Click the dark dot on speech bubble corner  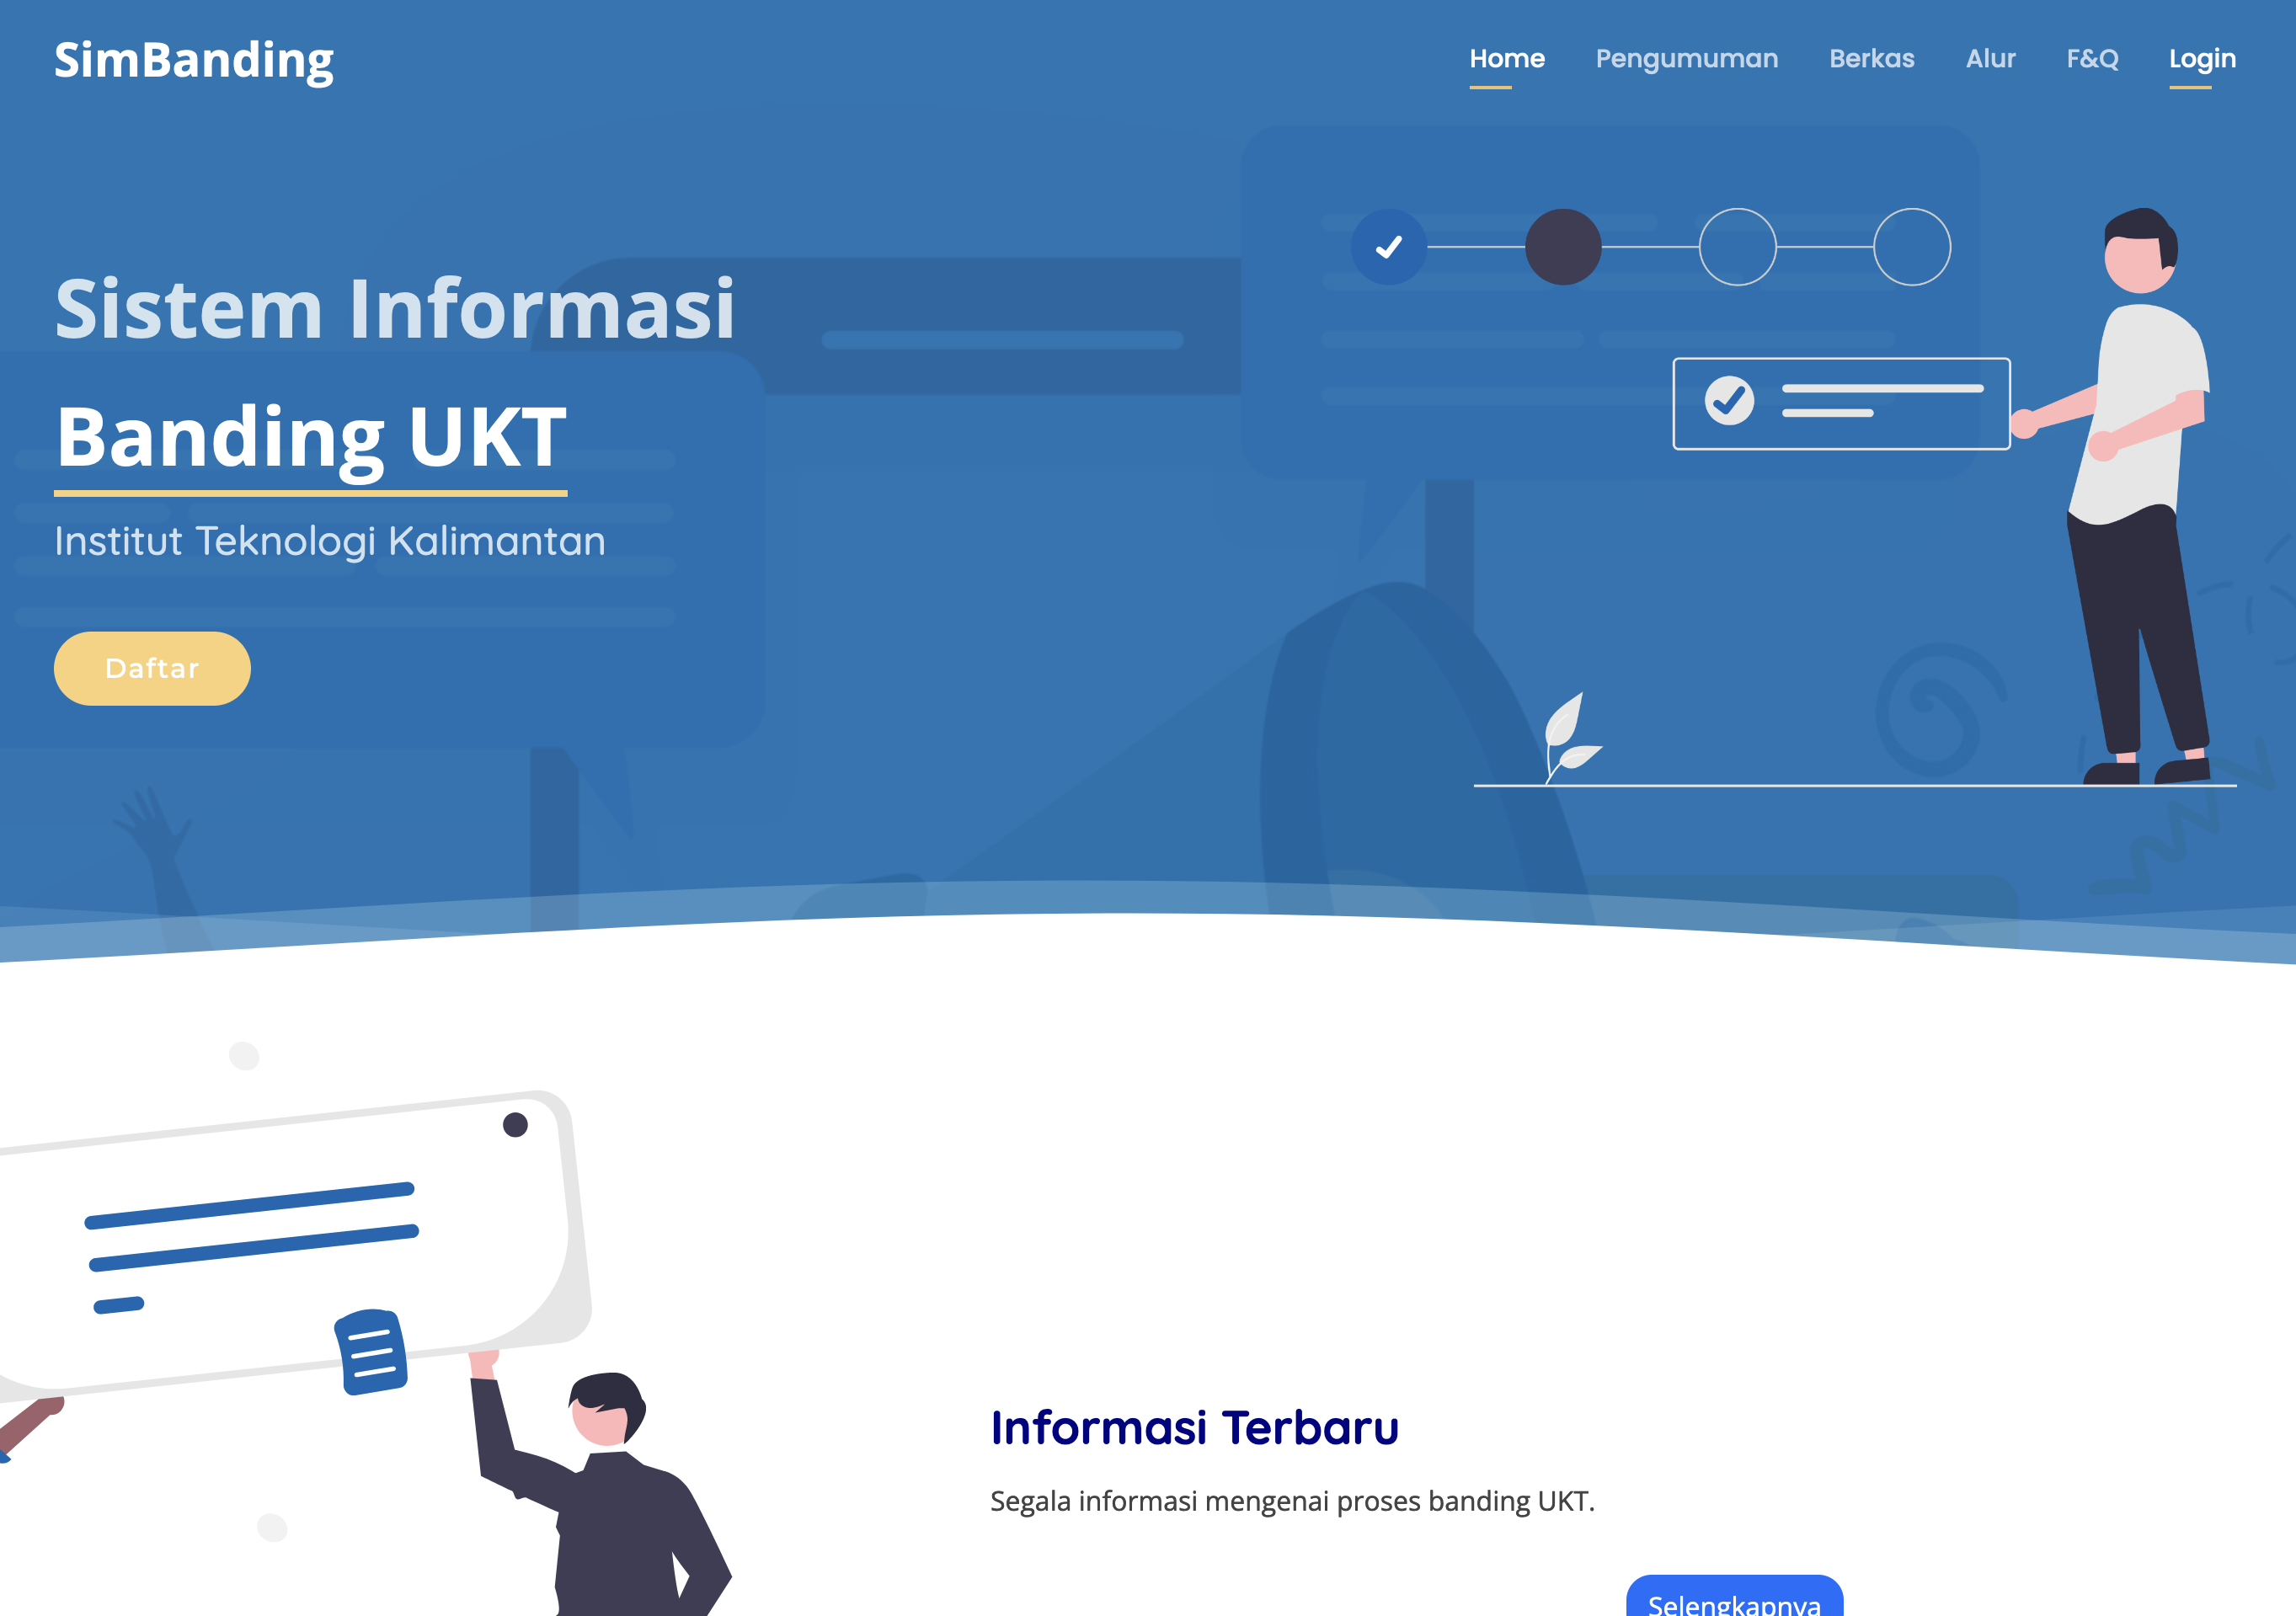coord(515,1125)
